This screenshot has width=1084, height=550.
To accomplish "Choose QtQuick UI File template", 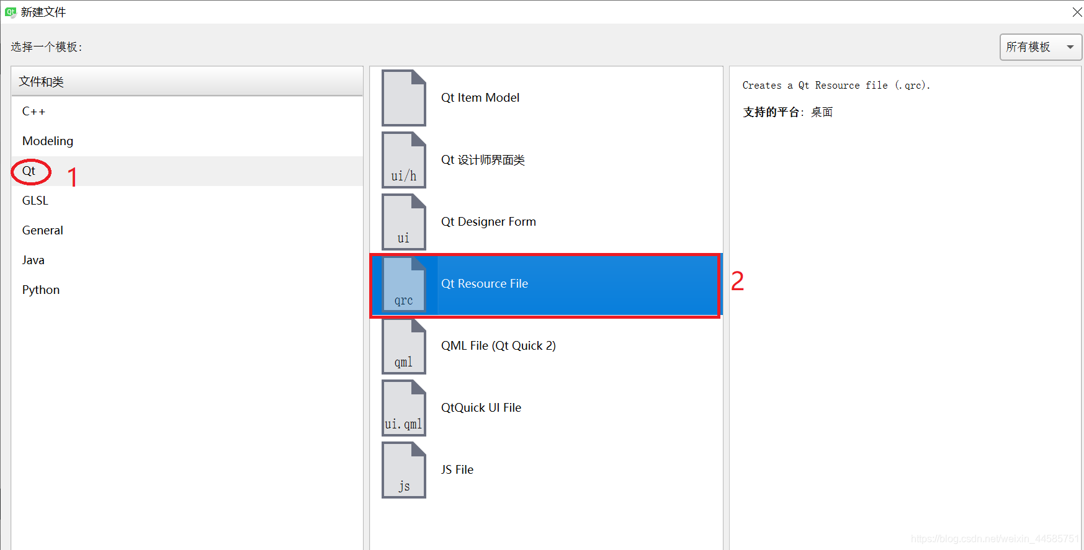I will point(546,408).
